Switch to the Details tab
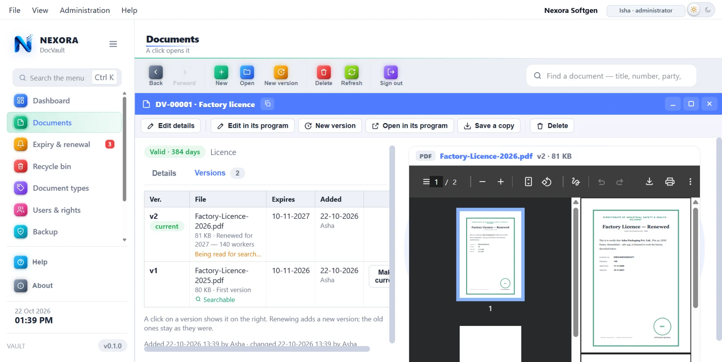Viewport: 722px width, 362px height. (164, 173)
